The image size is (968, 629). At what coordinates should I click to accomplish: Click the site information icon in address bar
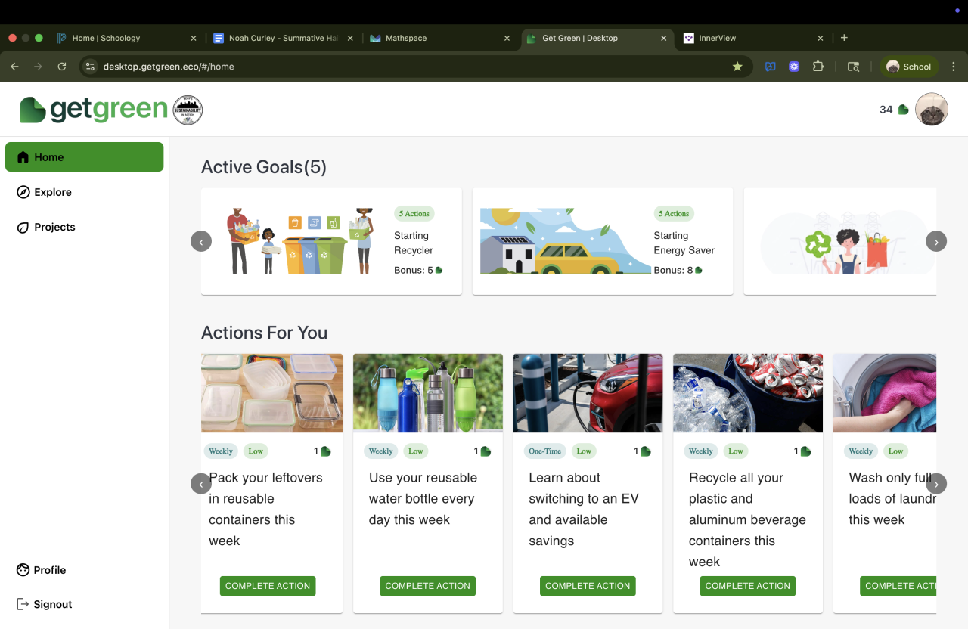click(x=91, y=67)
